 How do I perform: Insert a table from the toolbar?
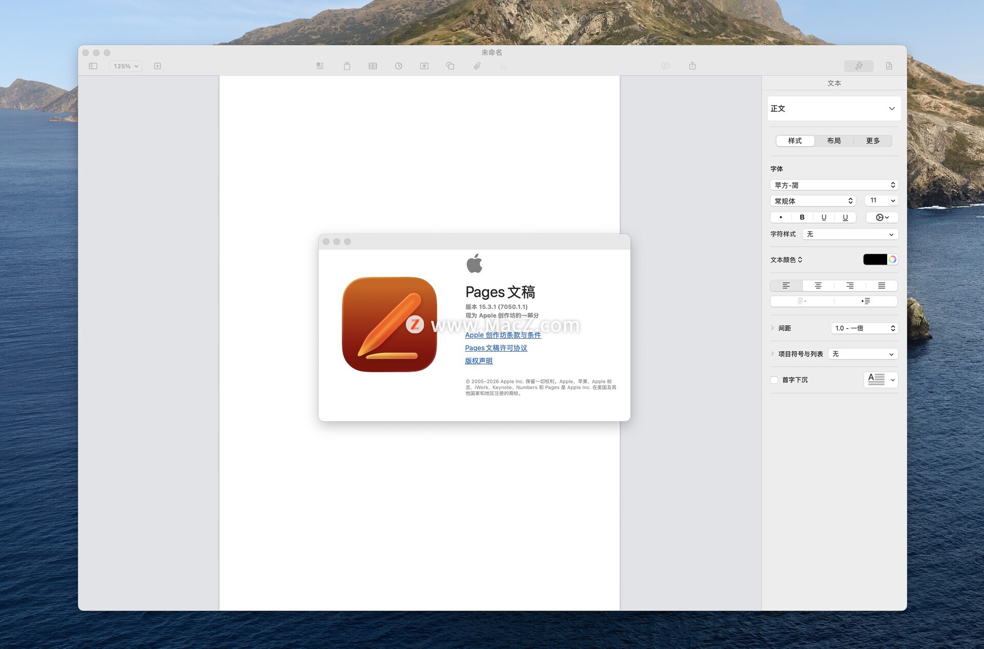click(x=373, y=66)
